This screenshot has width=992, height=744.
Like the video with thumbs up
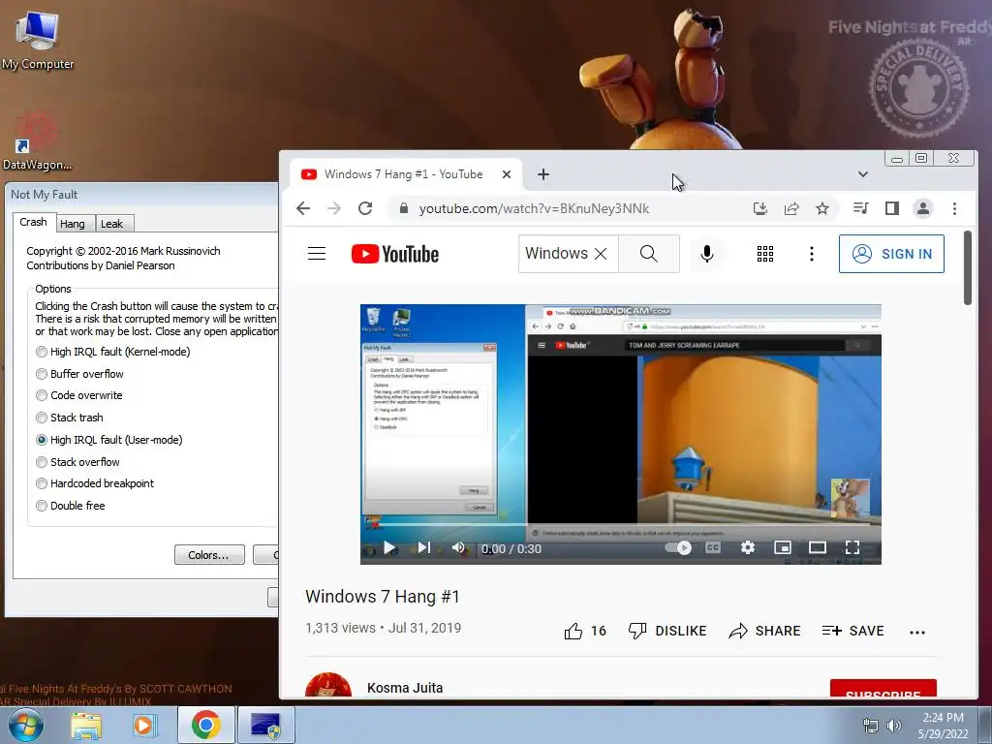click(x=584, y=631)
